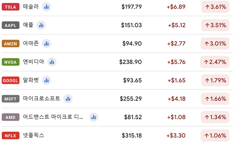Click the chart icon next to 마이크로소프트
The width and height of the screenshot is (233, 145).
pyautogui.click(x=68, y=99)
